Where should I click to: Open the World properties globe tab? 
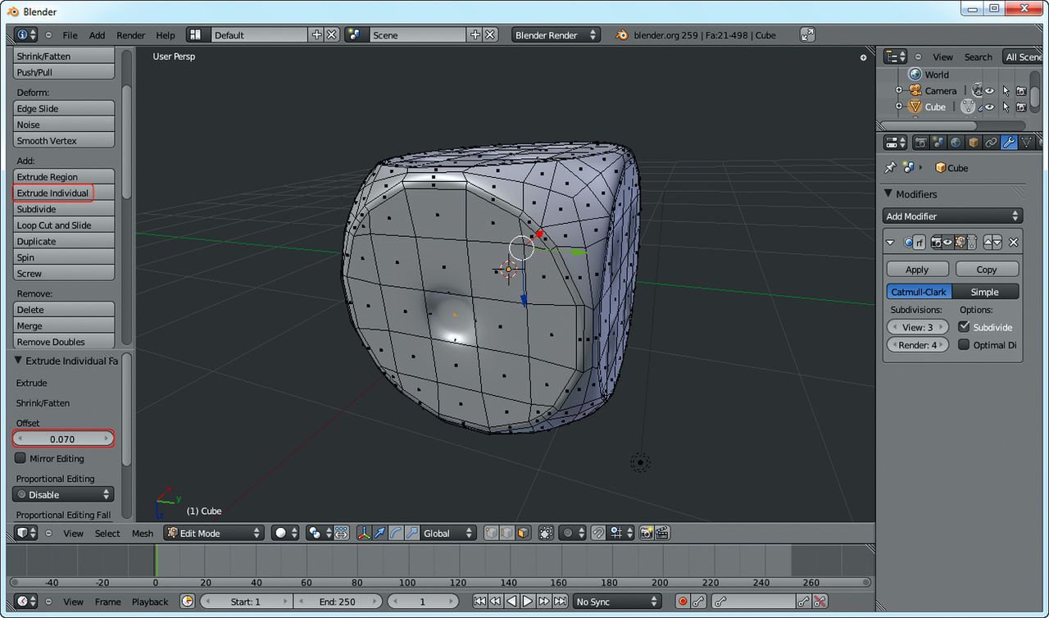[x=956, y=143]
